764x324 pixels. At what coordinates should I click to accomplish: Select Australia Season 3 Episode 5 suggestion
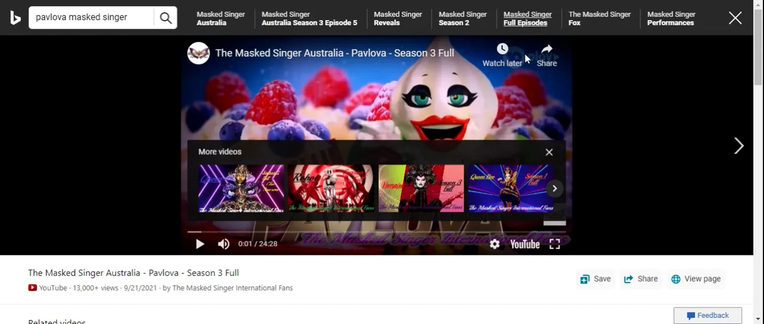point(309,18)
